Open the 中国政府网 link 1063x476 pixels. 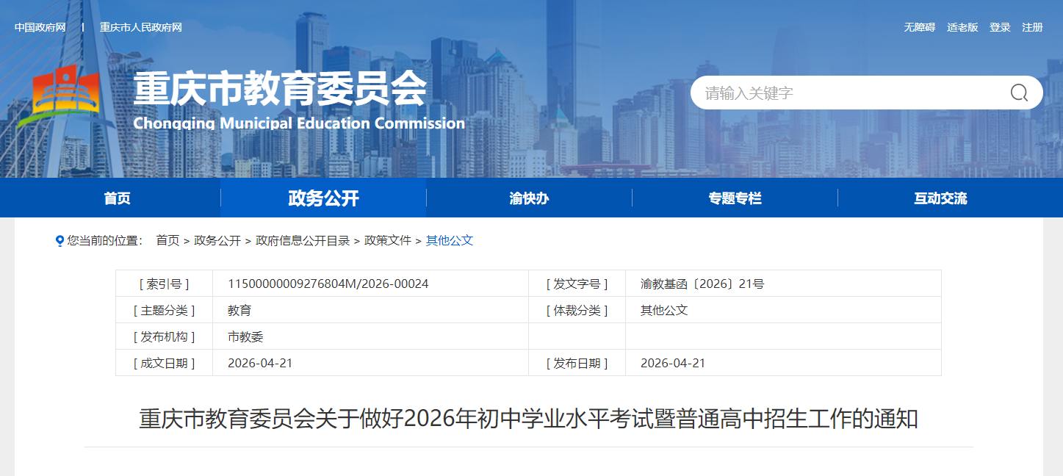tap(40, 27)
